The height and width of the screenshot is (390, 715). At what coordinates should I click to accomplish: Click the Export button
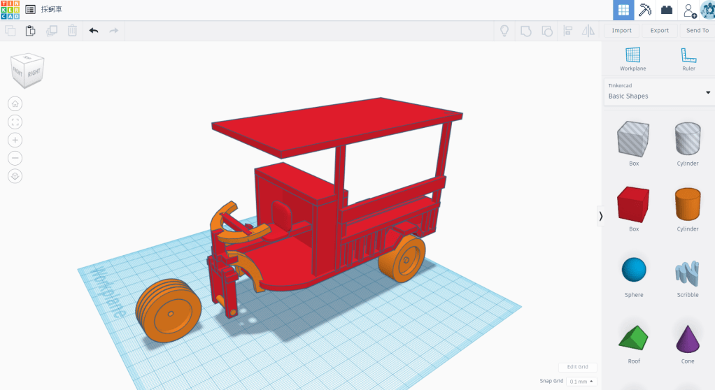tap(659, 31)
